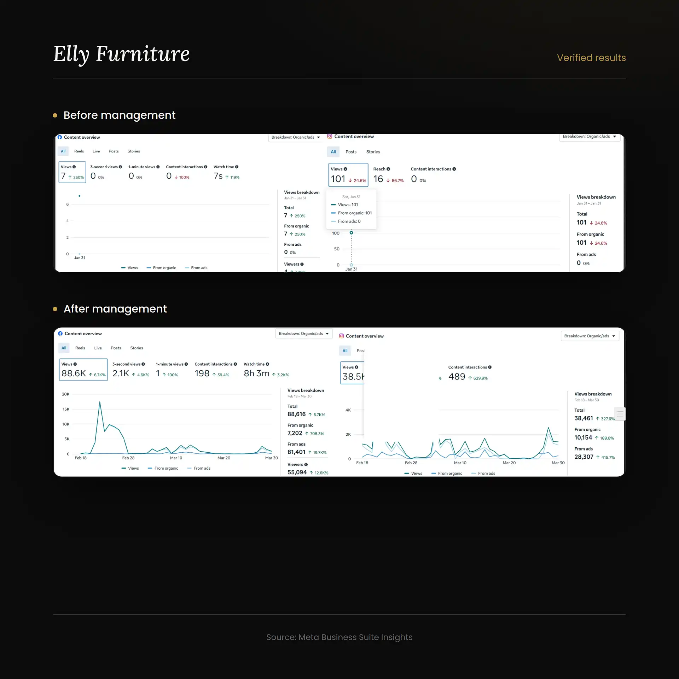
Task: Toggle From organic legend in After management Instagram chart
Action: tap(447, 473)
